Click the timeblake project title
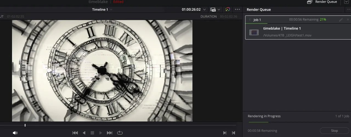The image size is (351, 137). point(98,2)
